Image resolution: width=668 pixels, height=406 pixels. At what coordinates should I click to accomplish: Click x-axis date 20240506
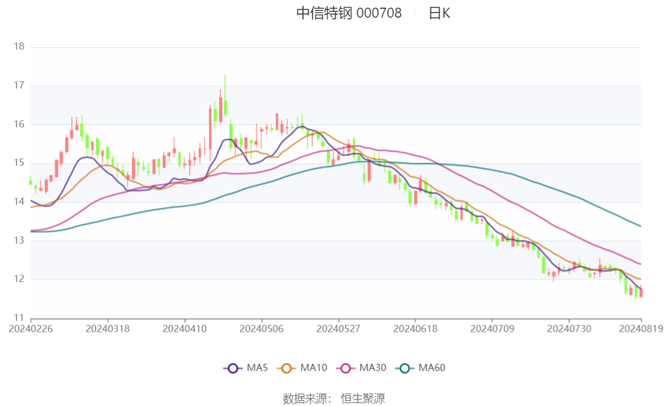pyautogui.click(x=262, y=329)
